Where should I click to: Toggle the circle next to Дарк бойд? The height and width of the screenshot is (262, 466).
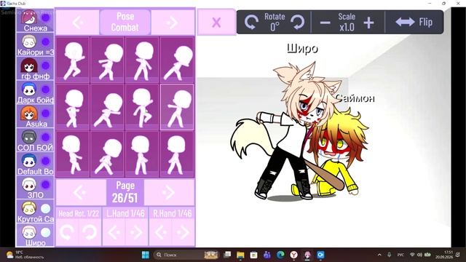(x=45, y=90)
